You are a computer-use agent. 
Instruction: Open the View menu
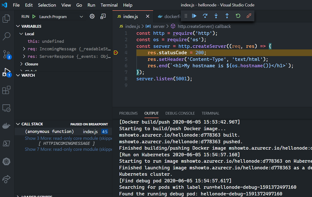66,5
